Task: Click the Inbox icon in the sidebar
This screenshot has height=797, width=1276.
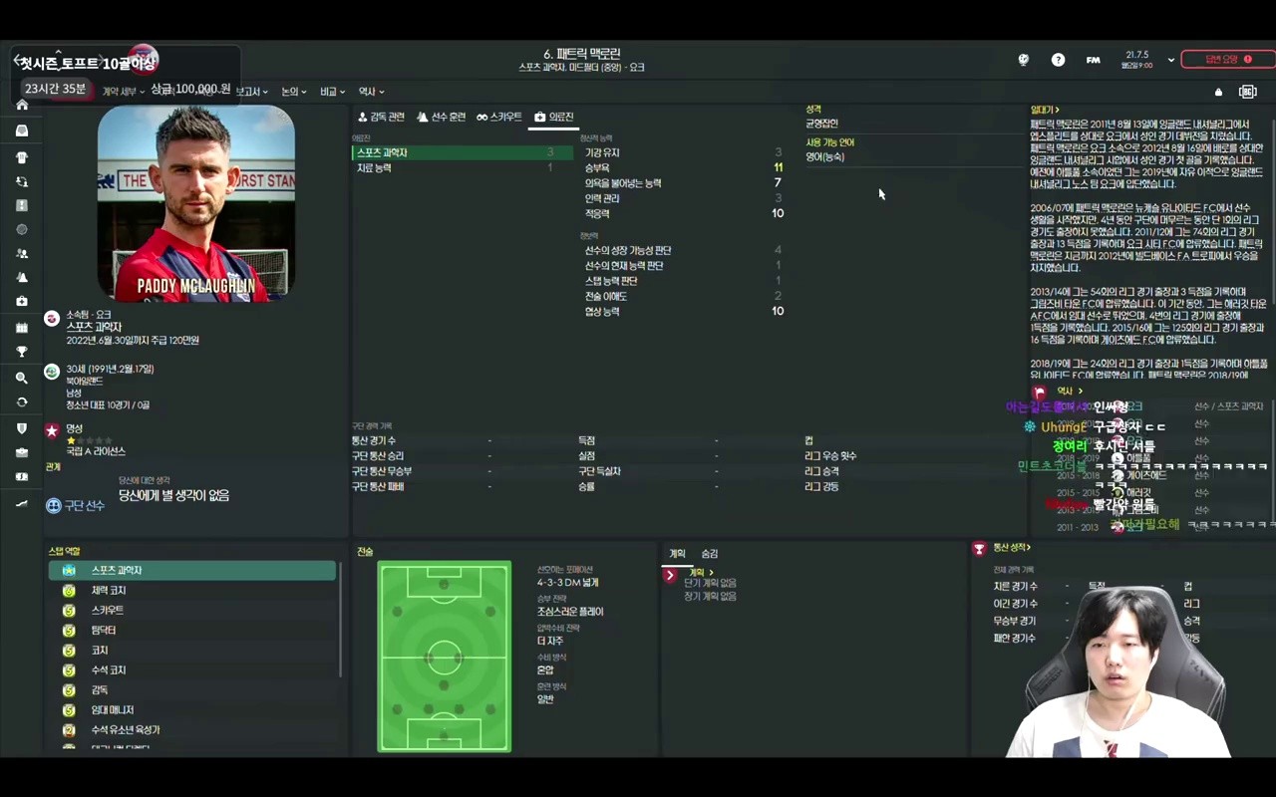Action: [22, 131]
